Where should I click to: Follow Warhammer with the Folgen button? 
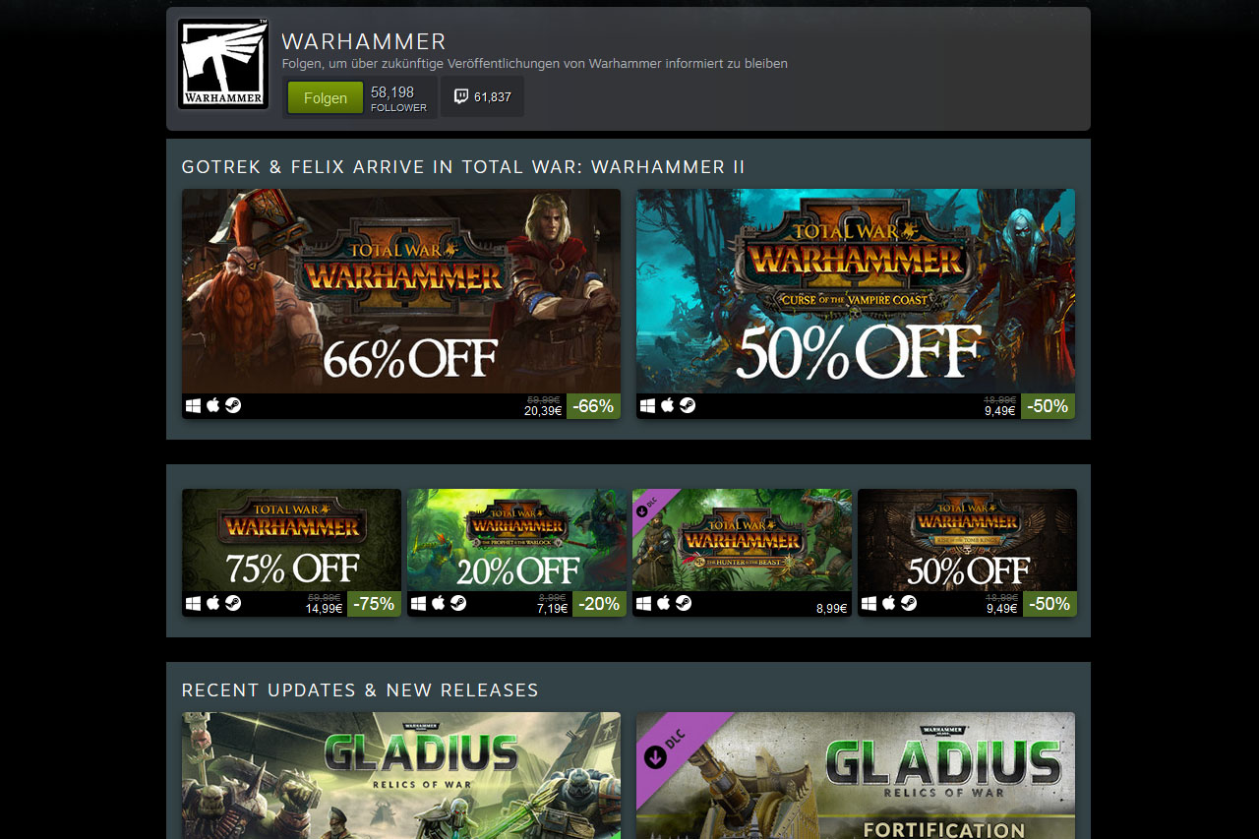pos(326,97)
